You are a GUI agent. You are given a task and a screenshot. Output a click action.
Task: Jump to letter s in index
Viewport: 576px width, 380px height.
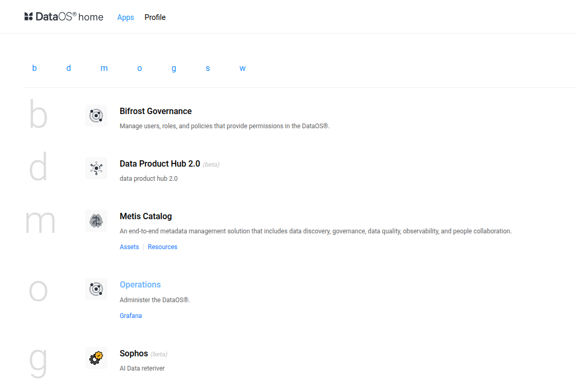[x=208, y=68]
